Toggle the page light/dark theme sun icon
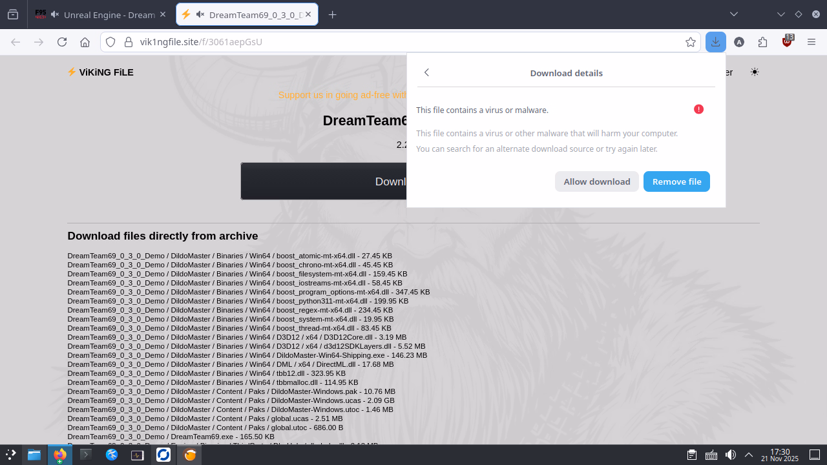Viewport: 827px width, 465px height. click(754, 72)
